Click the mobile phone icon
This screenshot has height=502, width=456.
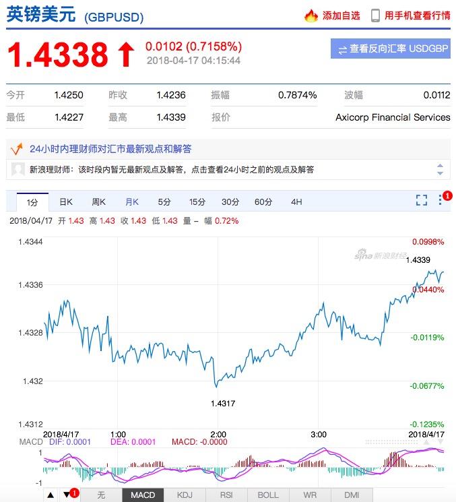(x=375, y=15)
